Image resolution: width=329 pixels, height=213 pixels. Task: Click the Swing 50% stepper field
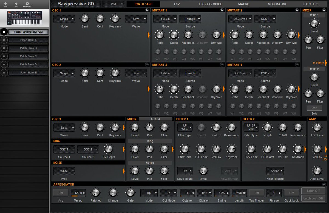[x=222, y=193]
